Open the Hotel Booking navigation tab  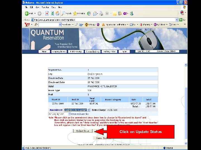click(x=76, y=52)
